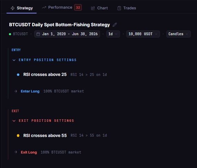Select the RSI crosses above 55 condition

click(45, 136)
